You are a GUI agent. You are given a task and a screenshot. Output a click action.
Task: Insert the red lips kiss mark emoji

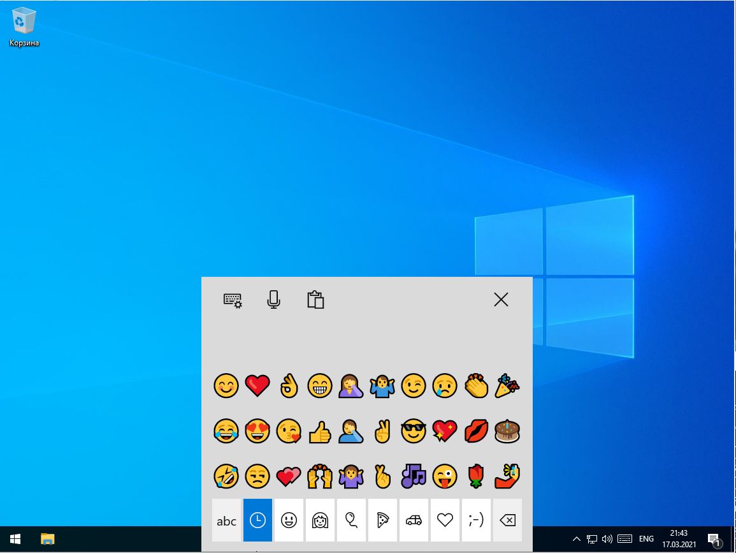pos(476,431)
